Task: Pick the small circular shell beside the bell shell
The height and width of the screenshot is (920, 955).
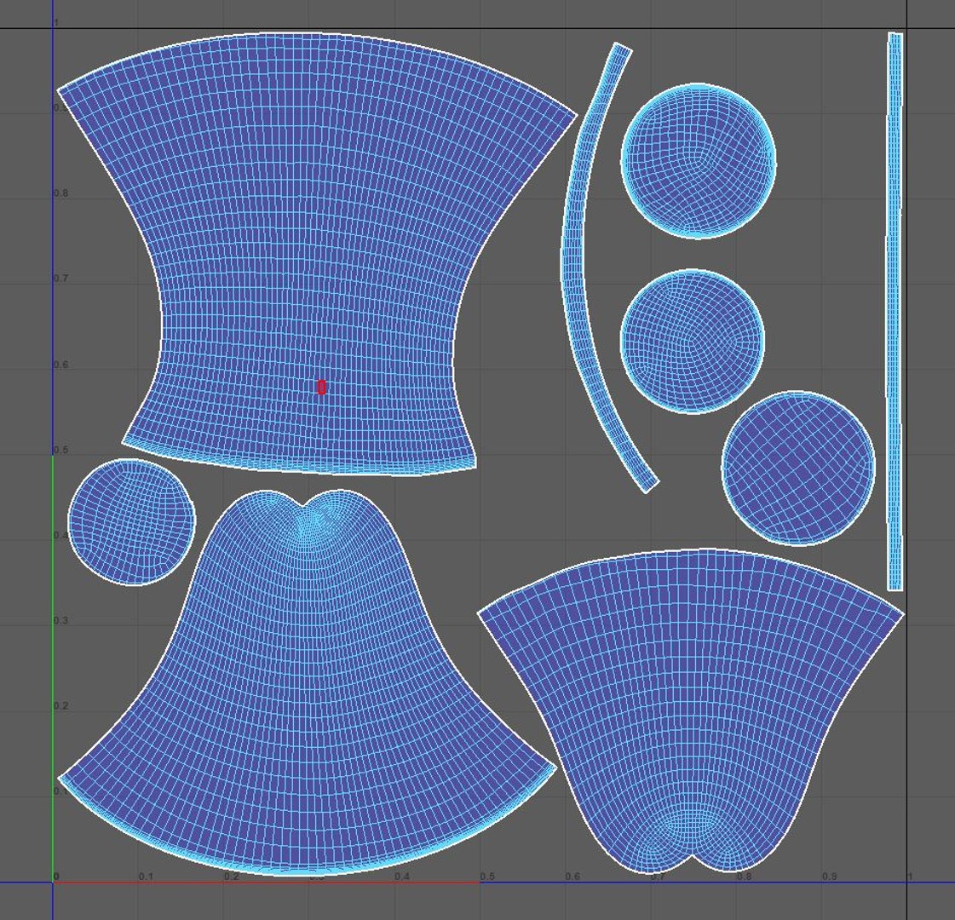Action: tap(131, 522)
